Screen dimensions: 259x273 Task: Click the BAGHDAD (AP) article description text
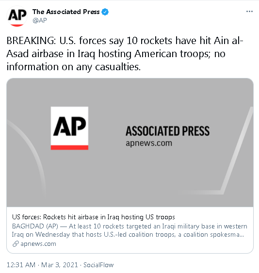click(x=129, y=230)
